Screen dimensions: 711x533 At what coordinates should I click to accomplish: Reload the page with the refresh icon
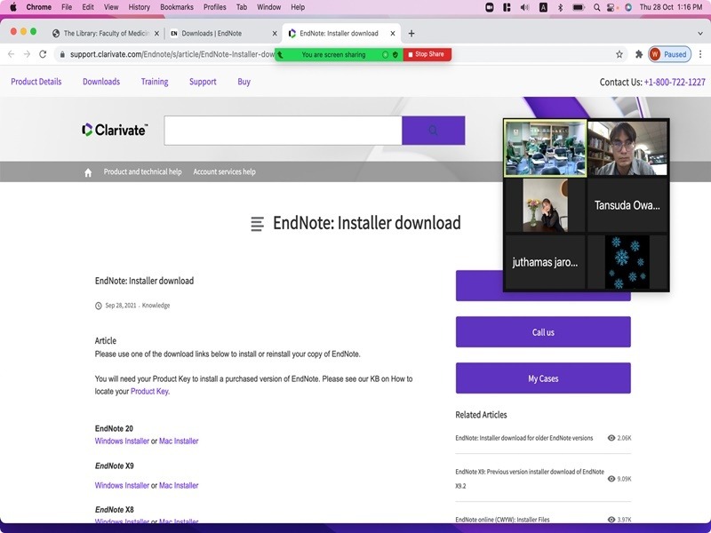tap(43, 54)
